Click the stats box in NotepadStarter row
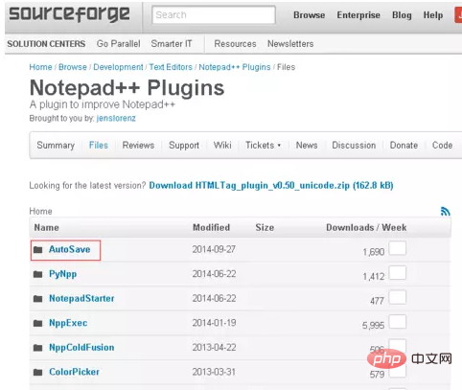The image size is (462, 390). click(398, 297)
